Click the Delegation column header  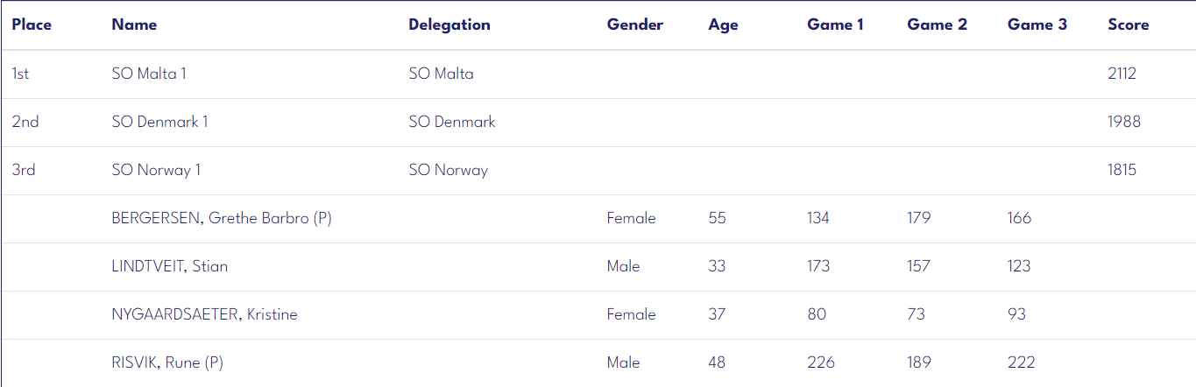pos(449,25)
